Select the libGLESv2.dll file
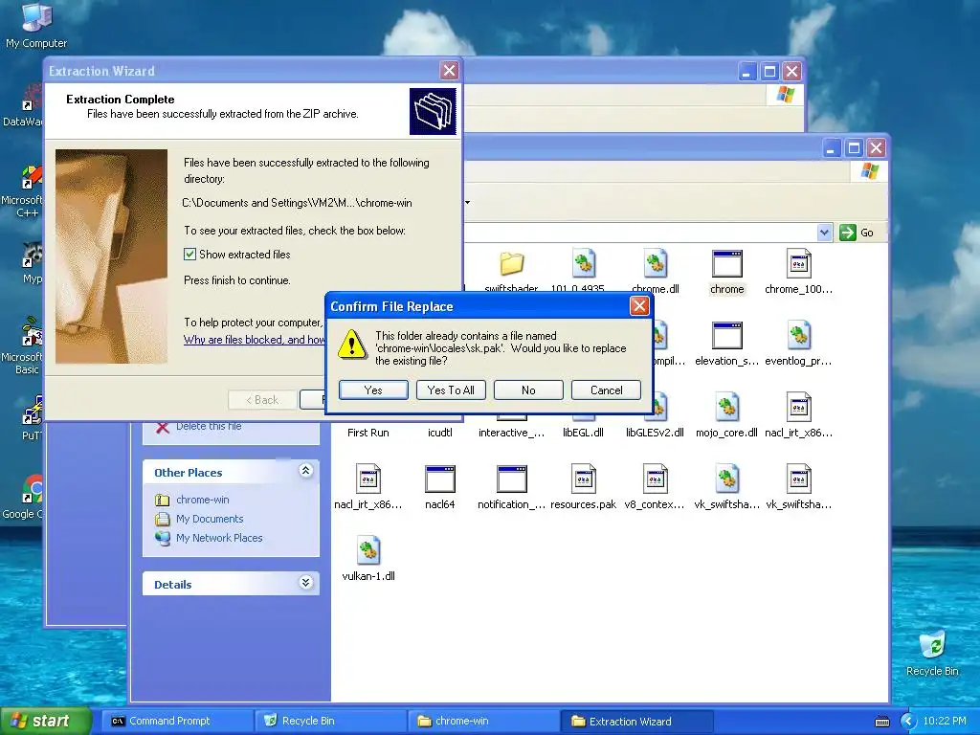 point(655,432)
